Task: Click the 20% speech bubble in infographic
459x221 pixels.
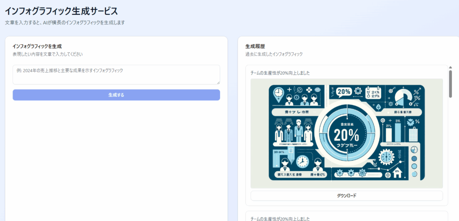Action: [344, 92]
